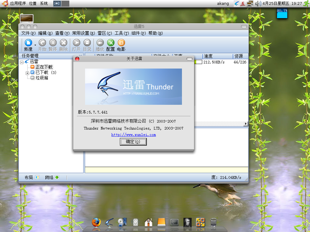This screenshot has width=310, height=232.
Task: Open the 查看(V) menu
Action: tap(62, 33)
